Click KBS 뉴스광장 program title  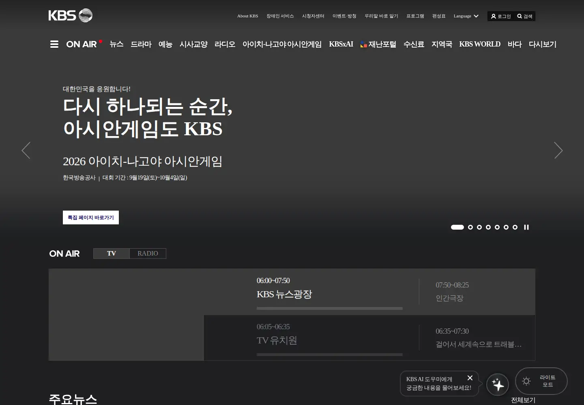click(284, 294)
